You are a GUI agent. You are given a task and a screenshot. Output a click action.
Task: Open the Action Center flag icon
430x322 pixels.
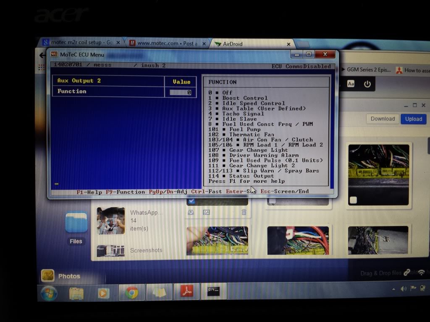[x=413, y=288]
